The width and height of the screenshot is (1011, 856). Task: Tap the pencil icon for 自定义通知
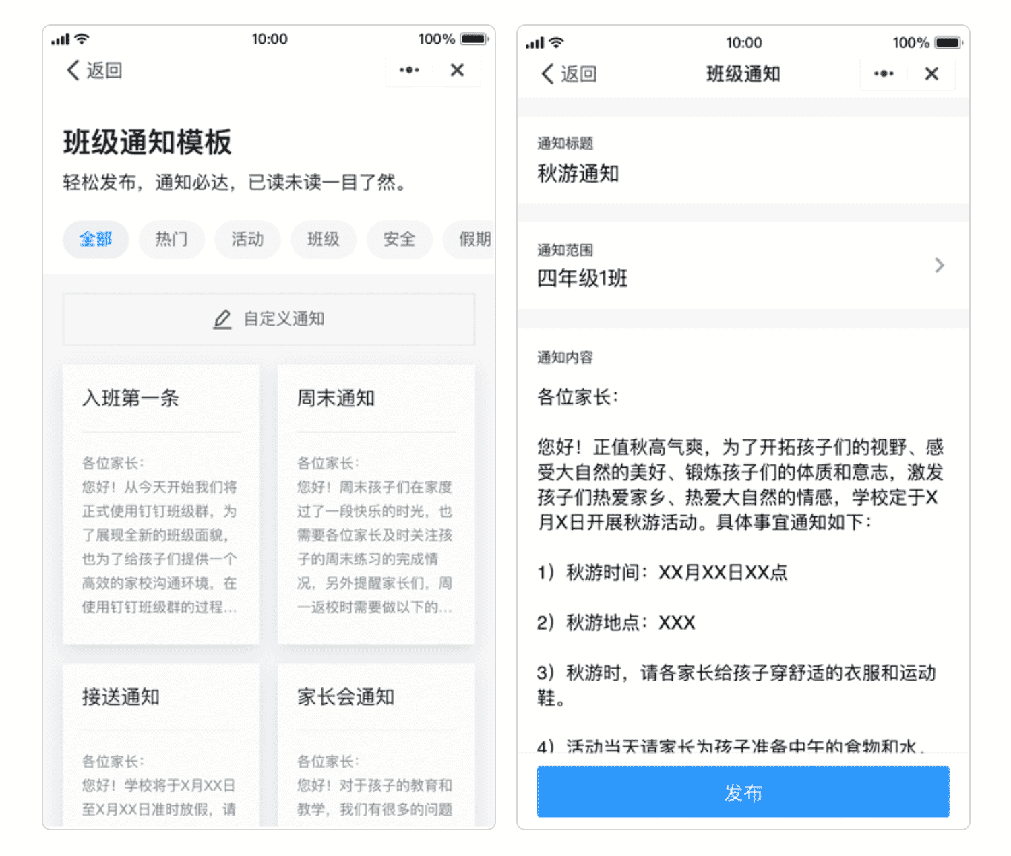tap(222, 319)
